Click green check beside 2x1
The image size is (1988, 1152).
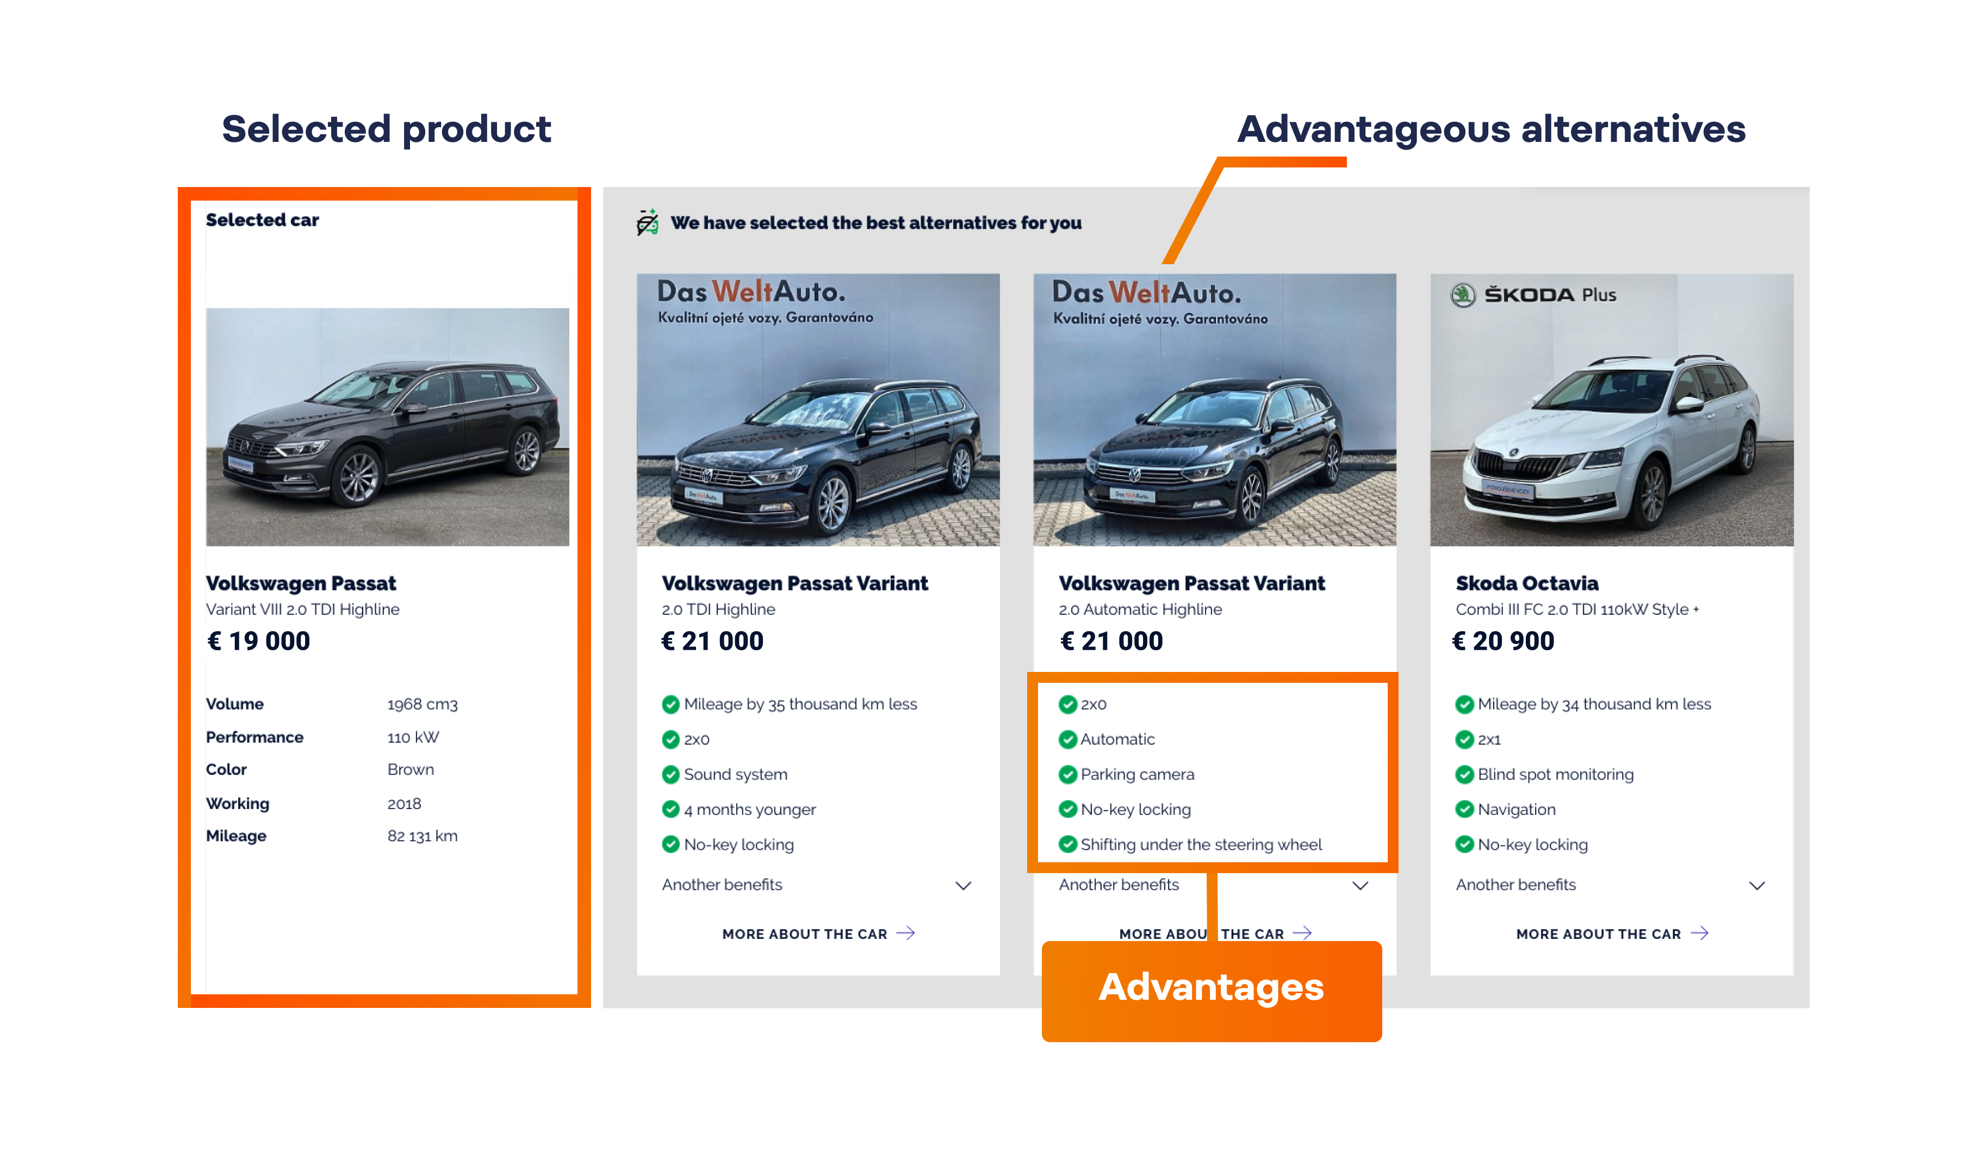coord(1464,739)
